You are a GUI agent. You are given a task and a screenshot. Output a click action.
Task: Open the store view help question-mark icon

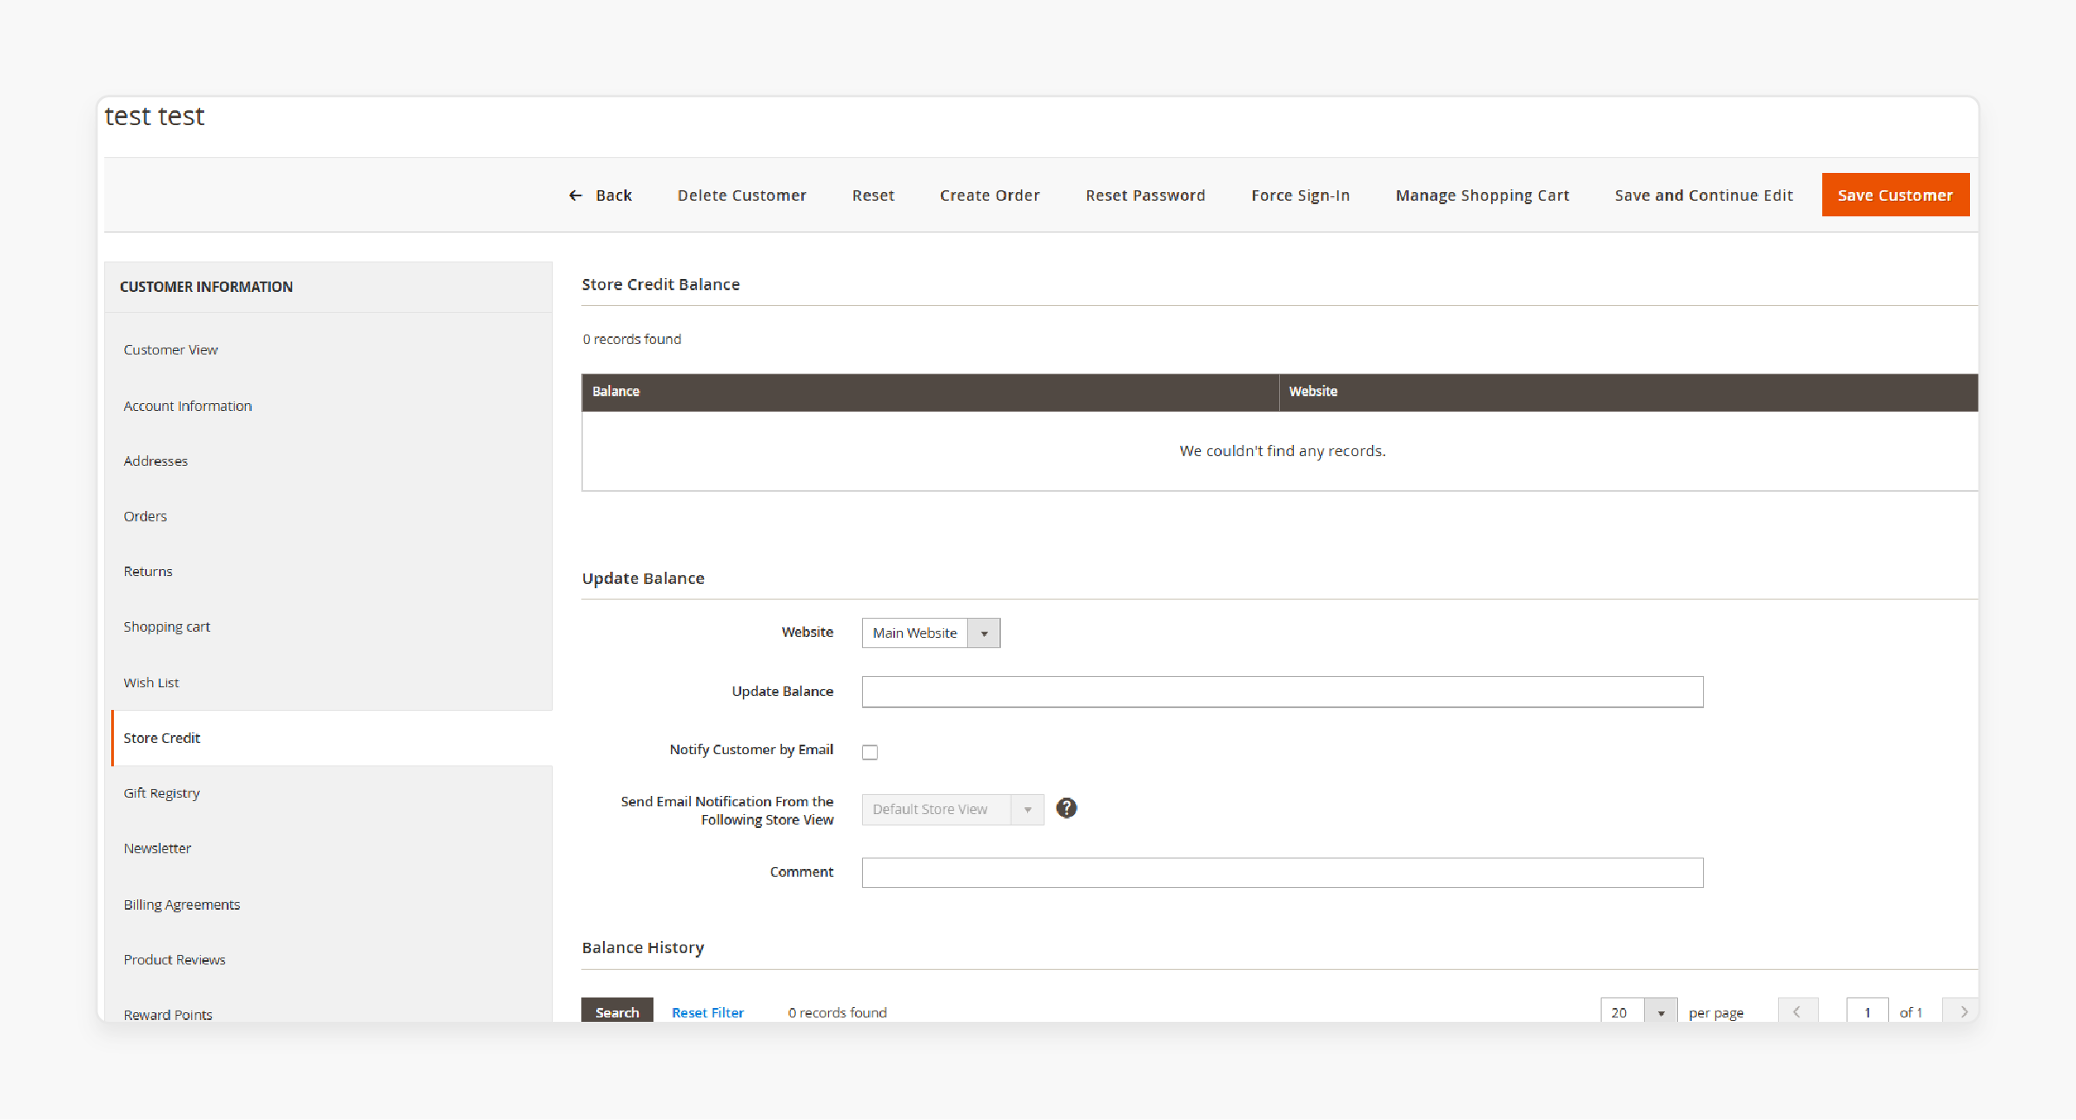1066,808
